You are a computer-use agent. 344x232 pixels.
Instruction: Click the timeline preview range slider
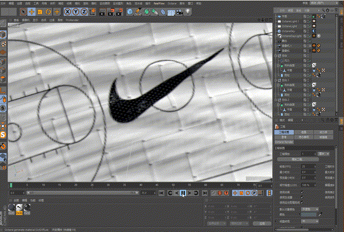[x=82, y=193]
